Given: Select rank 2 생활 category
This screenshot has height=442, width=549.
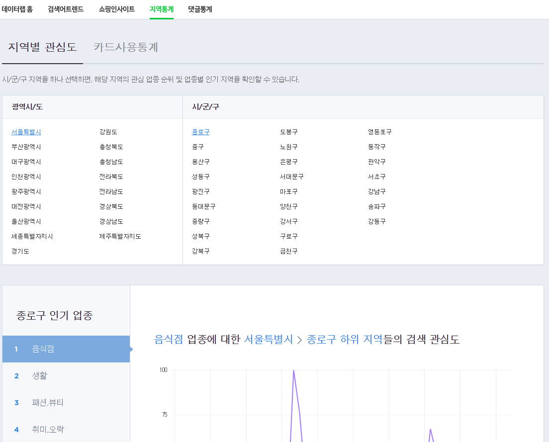Looking at the screenshot, I should [x=66, y=376].
